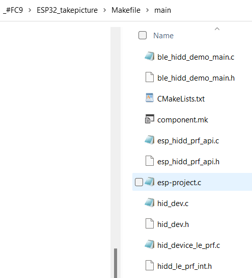Select the file name esp_hidd_prf_api.c

pyautogui.click(x=188, y=141)
